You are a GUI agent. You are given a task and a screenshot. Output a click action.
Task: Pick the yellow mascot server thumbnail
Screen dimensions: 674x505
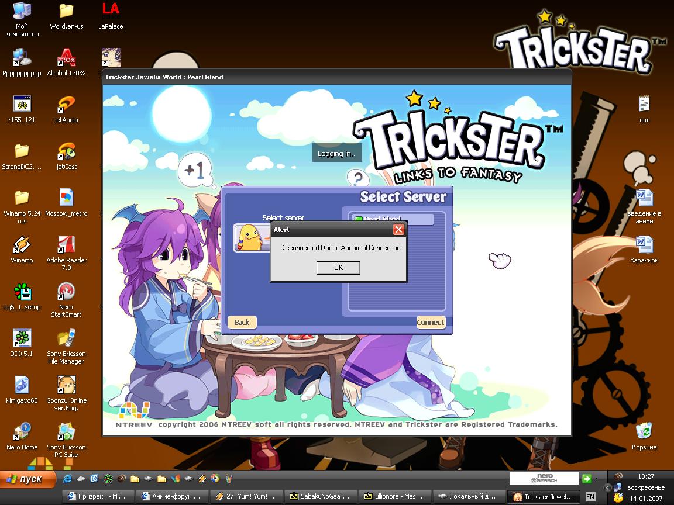tap(252, 238)
